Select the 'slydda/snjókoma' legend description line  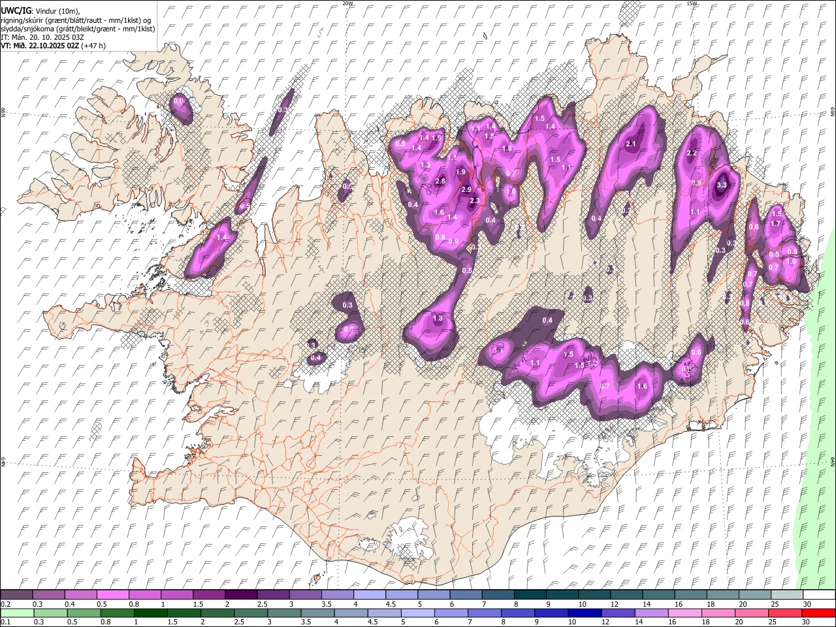[x=78, y=29]
